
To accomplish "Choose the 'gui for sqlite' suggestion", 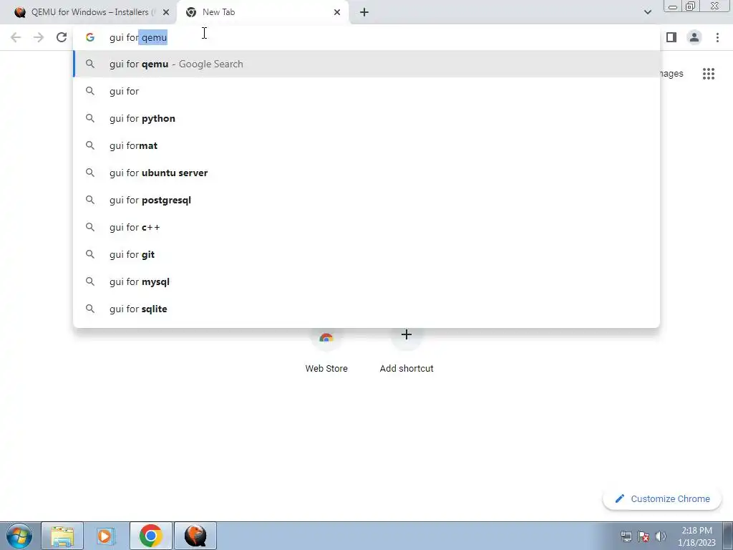I will pos(366,309).
